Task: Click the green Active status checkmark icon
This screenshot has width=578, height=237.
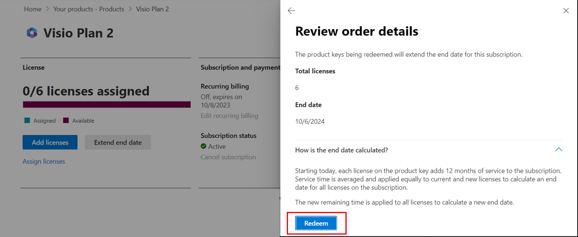Action: 203,146
